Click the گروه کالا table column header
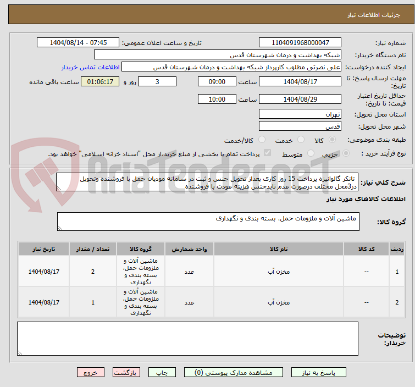The image size is (415, 387). pos(141,249)
